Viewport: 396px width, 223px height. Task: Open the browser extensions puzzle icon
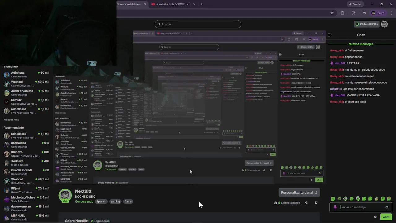pos(342,13)
